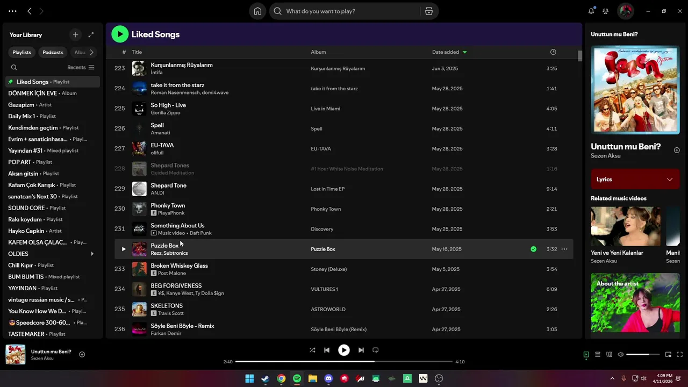Search in Your Library magnifier icon
This screenshot has width=688, height=387.
tap(14, 68)
